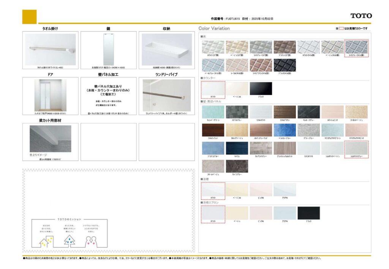Select the pink bathtub (浴槽) color swatch
Viewport: 389px width, 269px height.
coord(261,189)
